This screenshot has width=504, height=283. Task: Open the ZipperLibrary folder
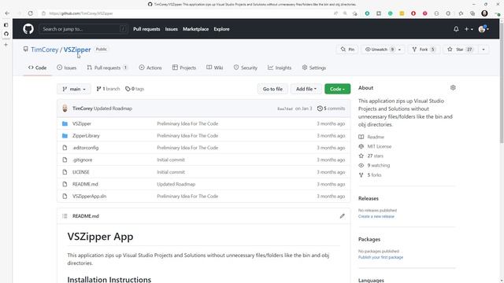tap(86, 136)
